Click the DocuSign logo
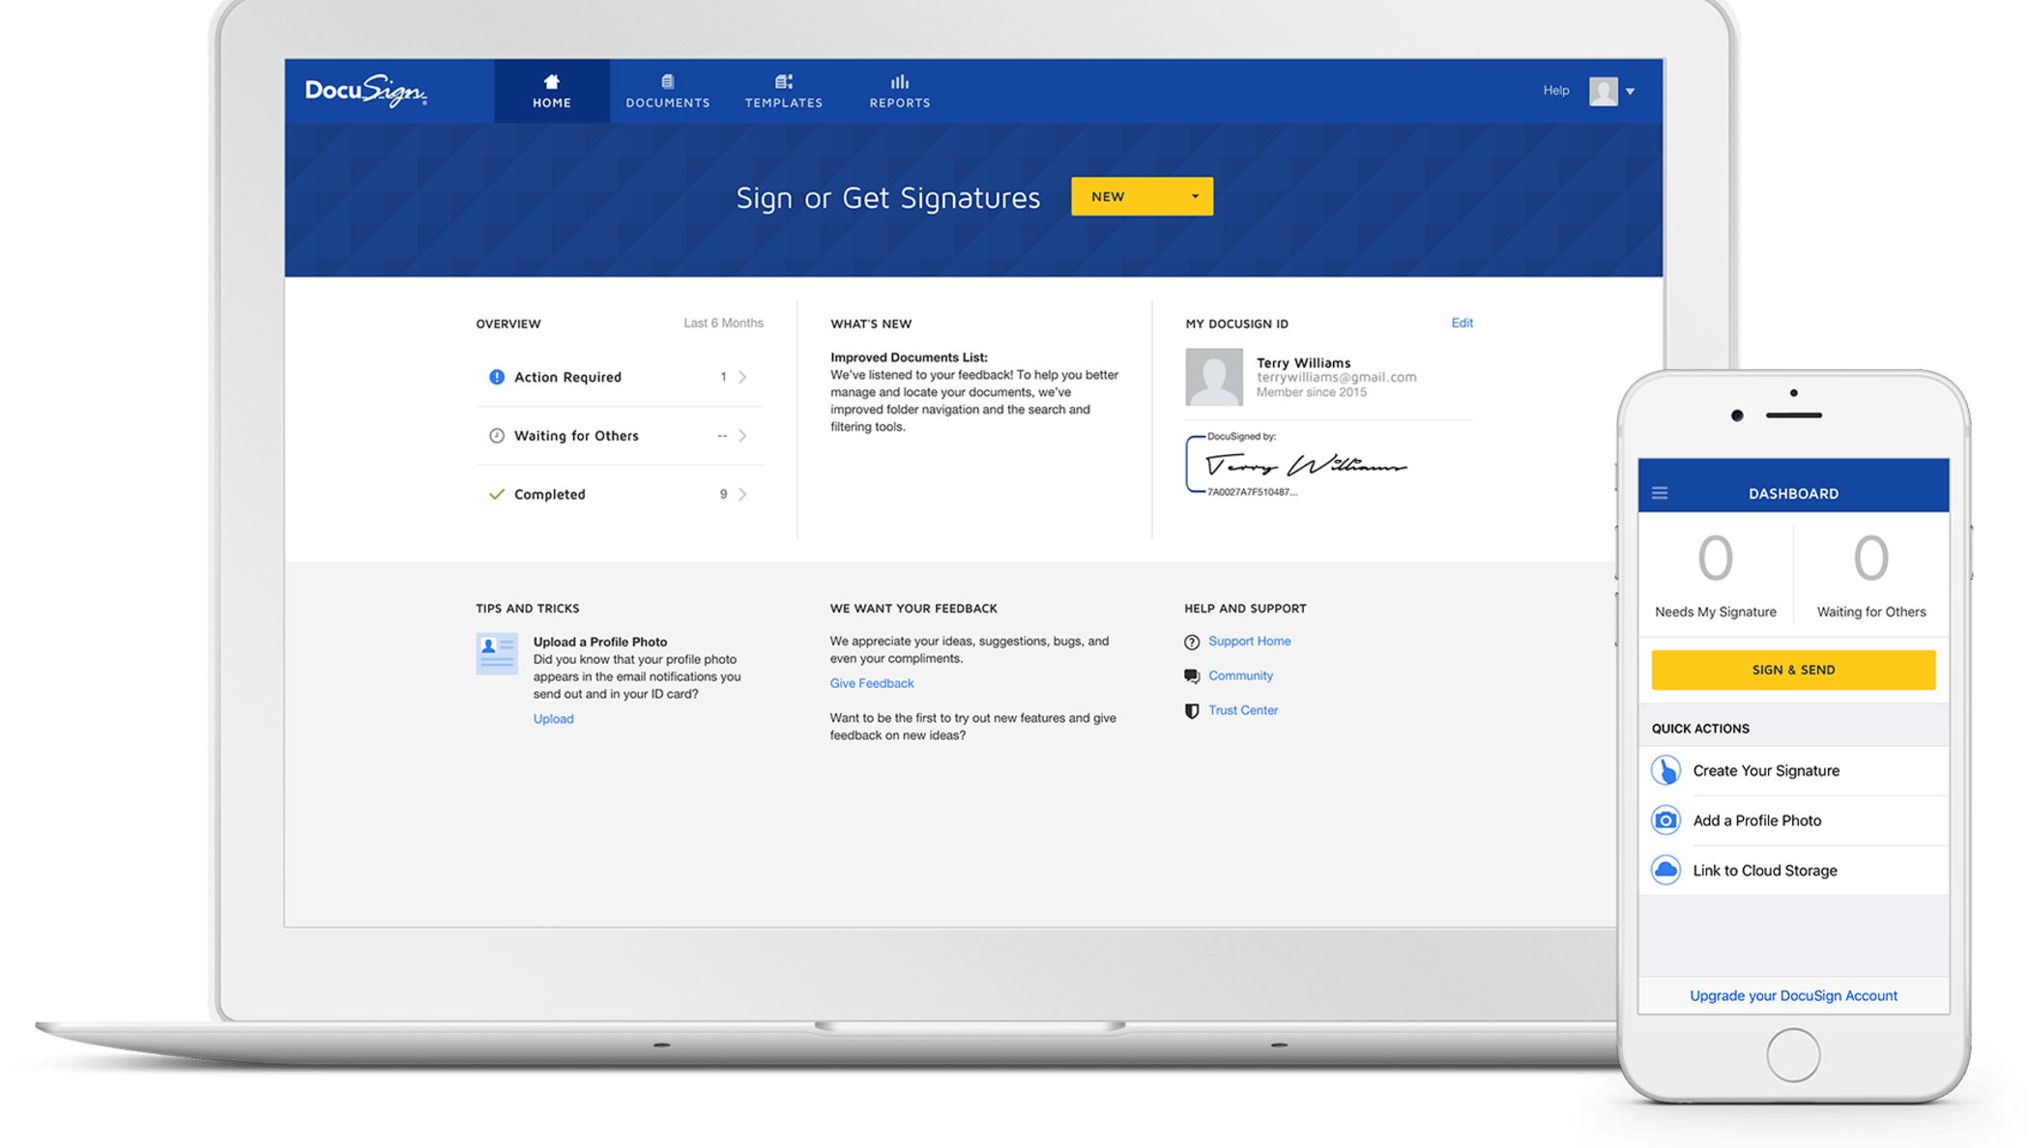Viewport: 2028px width, 1148px height. coord(365,92)
